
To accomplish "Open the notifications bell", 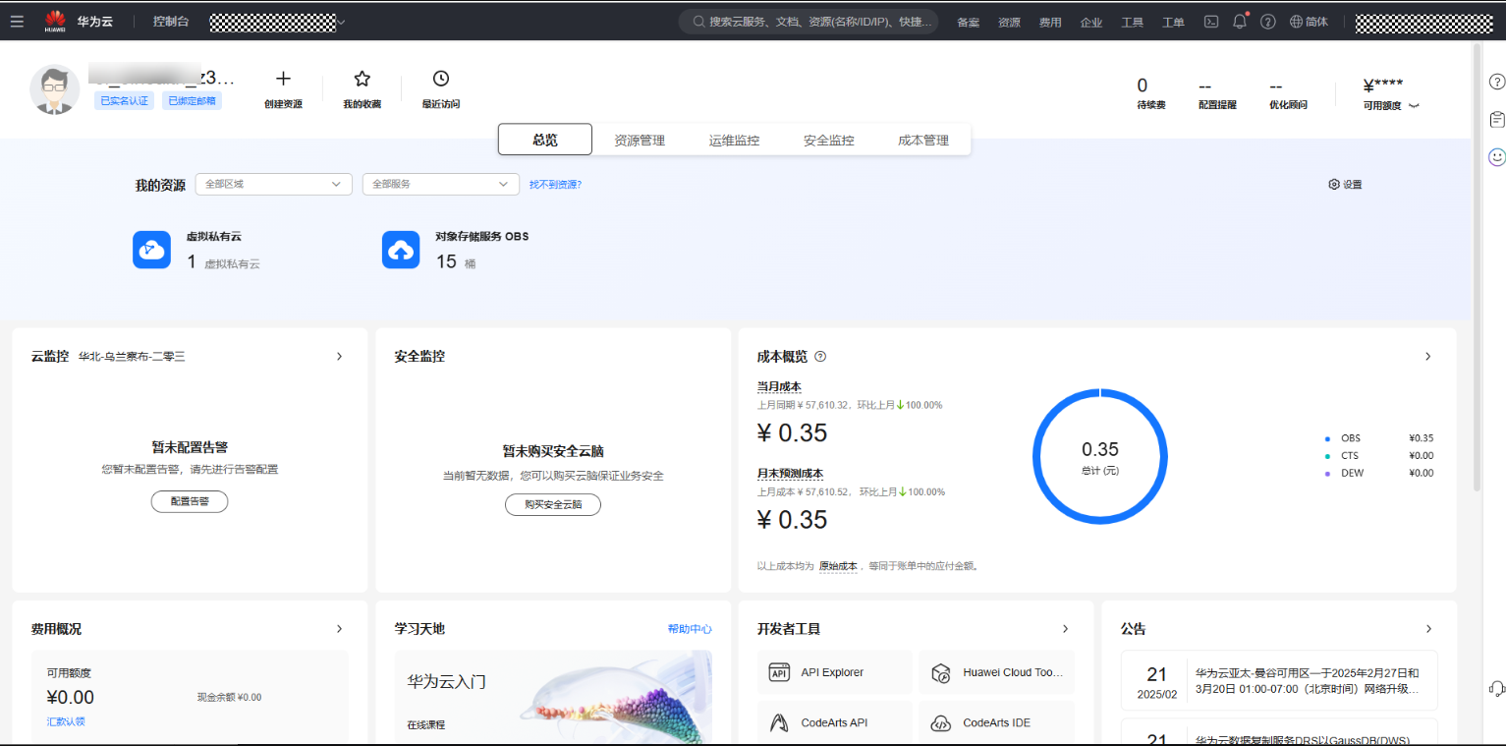I will (1240, 22).
